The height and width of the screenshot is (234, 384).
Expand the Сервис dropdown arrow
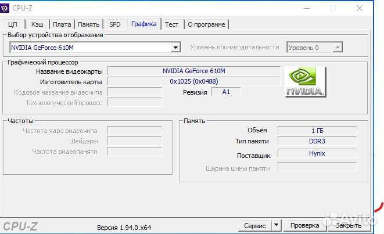[276, 225]
